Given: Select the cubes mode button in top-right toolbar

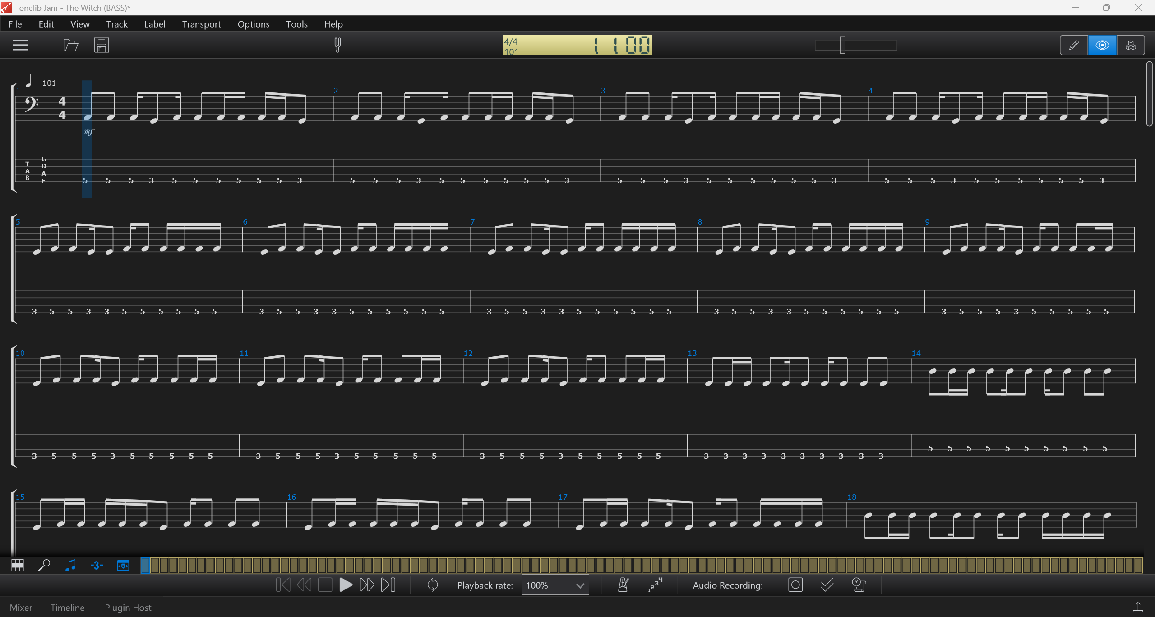Looking at the screenshot, I should click(1131, 45).
